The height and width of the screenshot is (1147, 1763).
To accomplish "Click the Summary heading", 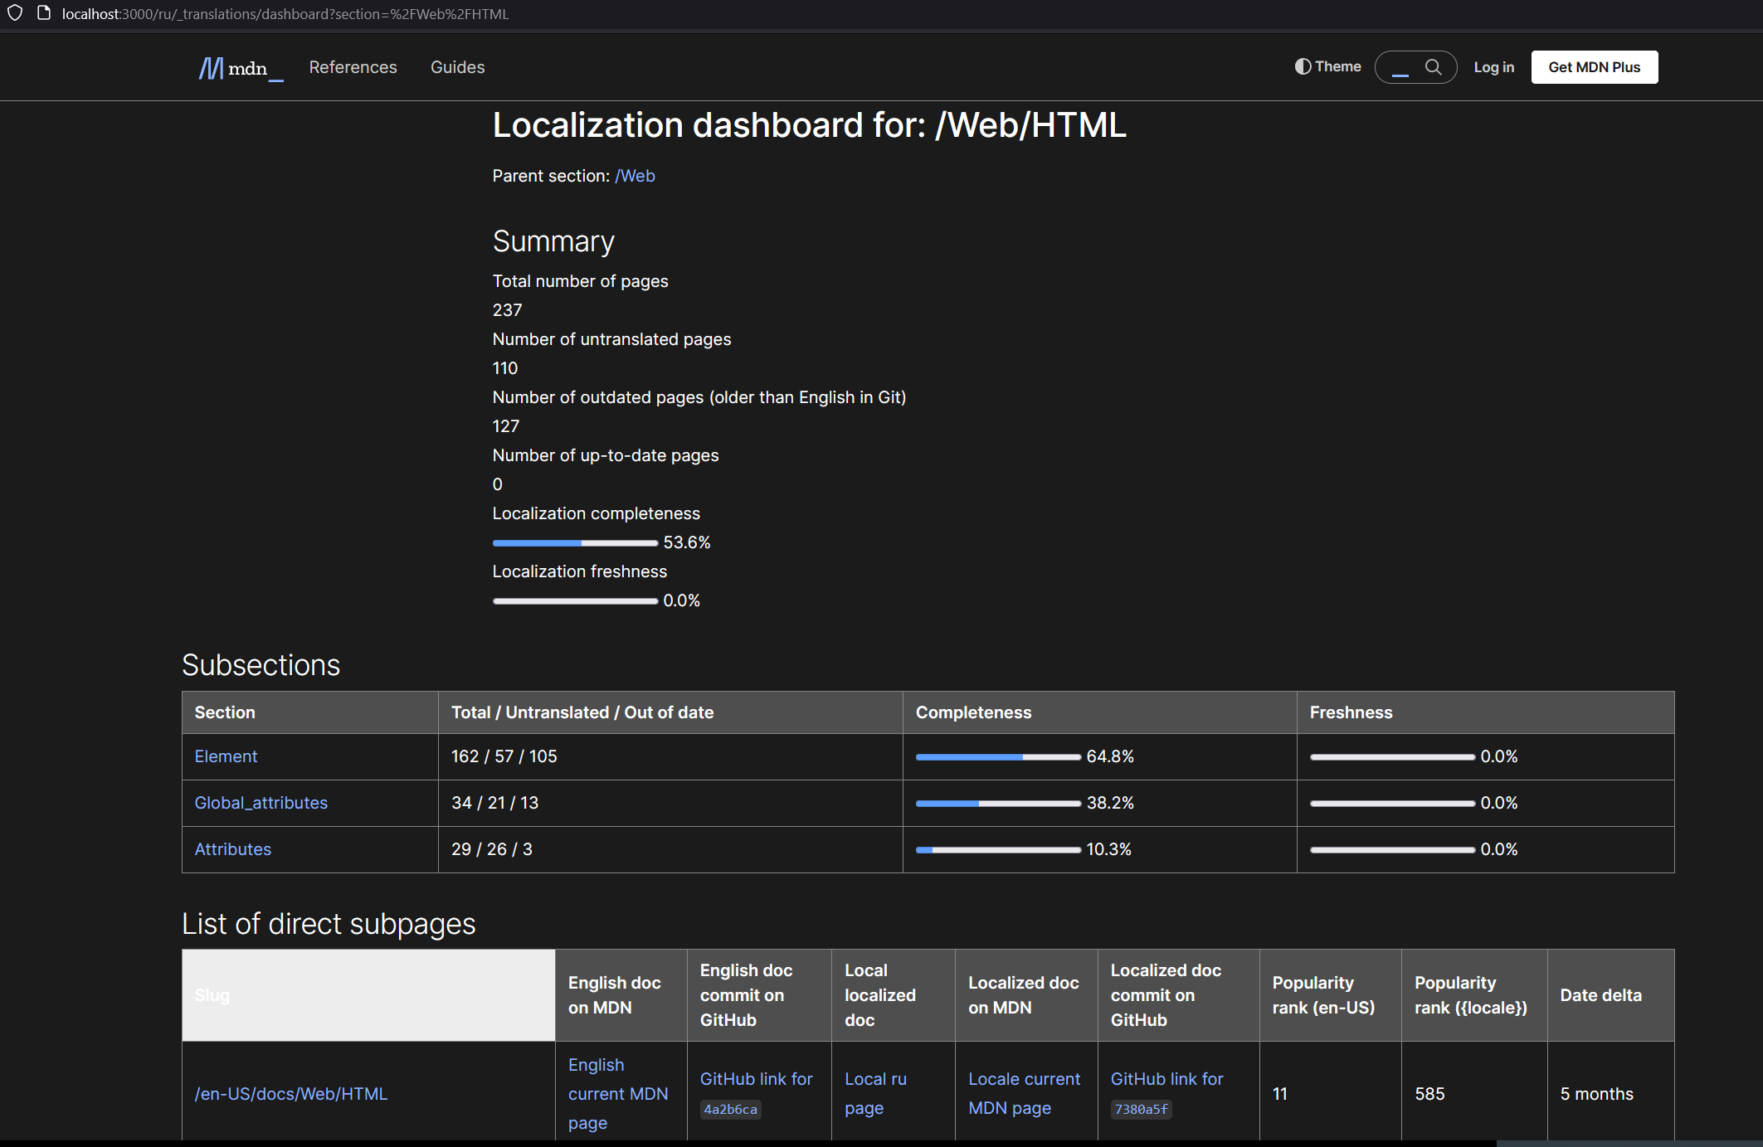I will click(x=553, y=241).
